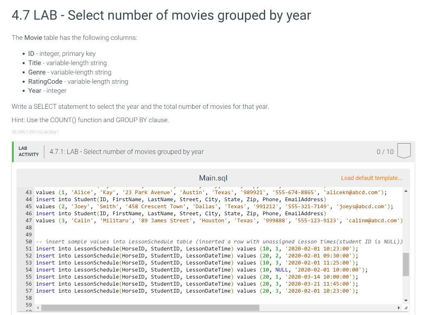Click the gray permalink text below the hint
Viewport: 425px width, 315px height.
click(x=35, y=132)
